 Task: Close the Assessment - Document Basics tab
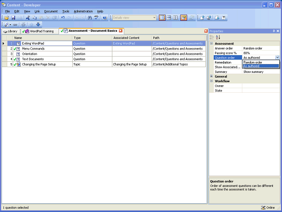coord(121,31)
